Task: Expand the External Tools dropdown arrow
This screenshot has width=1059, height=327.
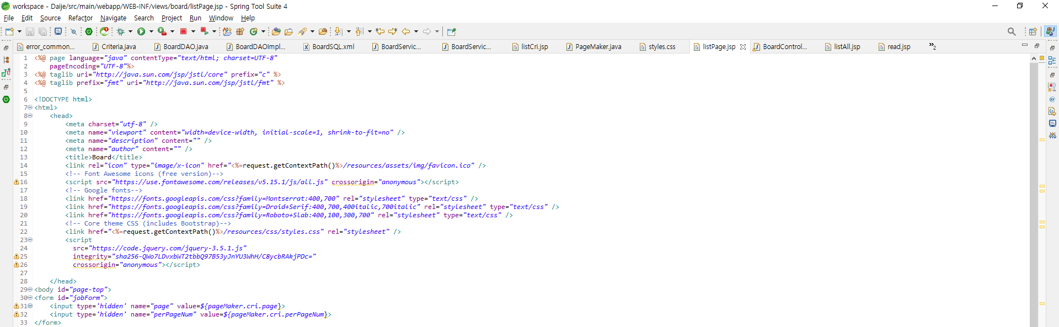Action: [x=172, y=31]
